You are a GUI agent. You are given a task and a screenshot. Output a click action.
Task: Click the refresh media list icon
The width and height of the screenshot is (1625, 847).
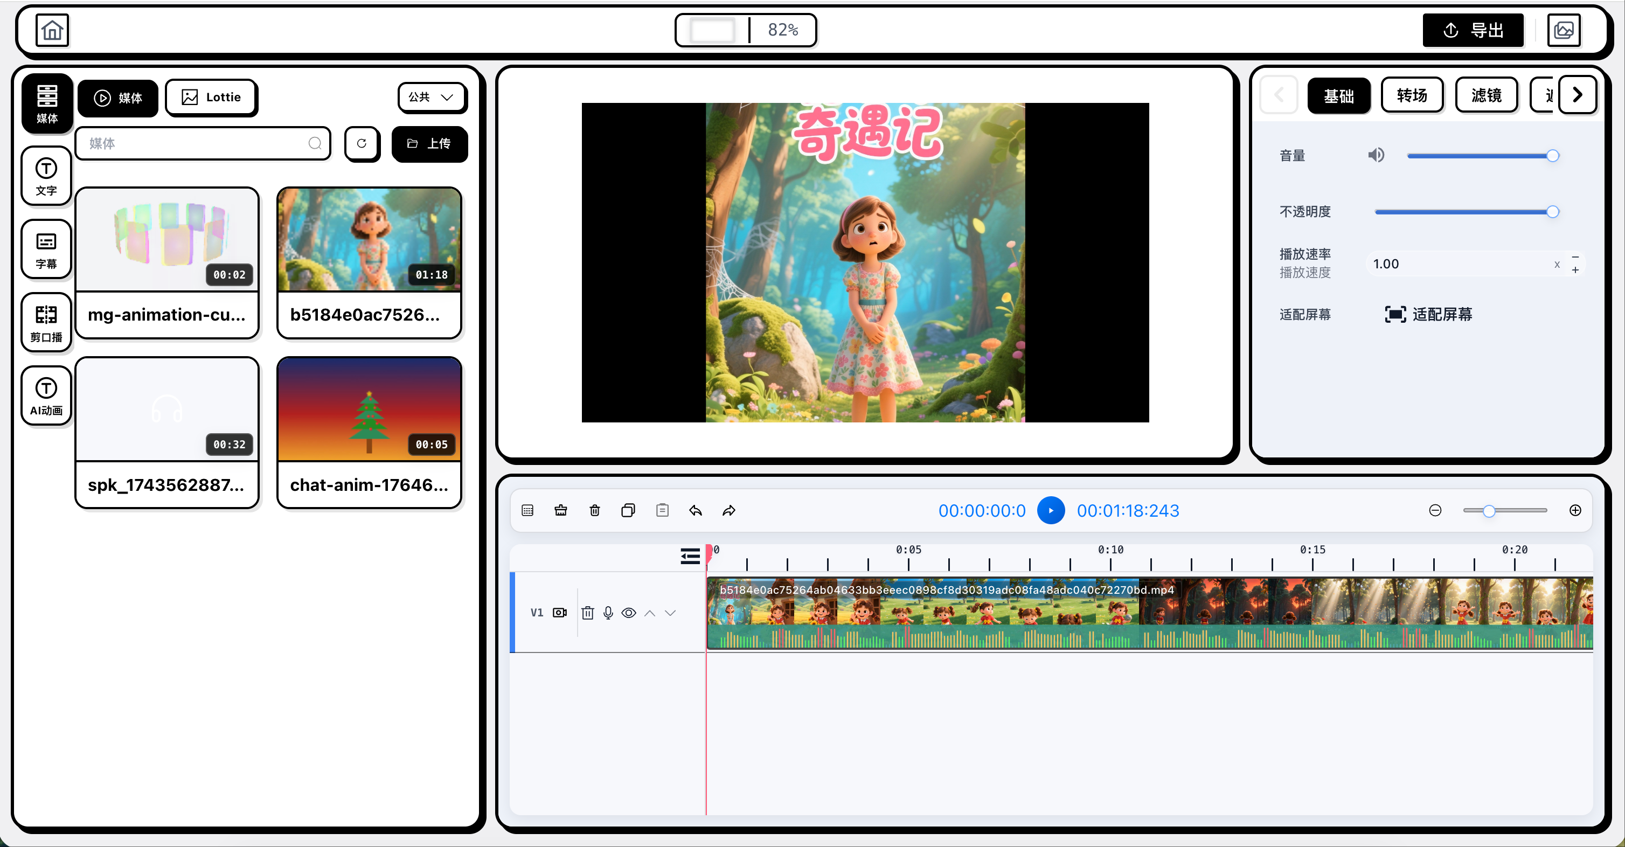click(362, 144)
